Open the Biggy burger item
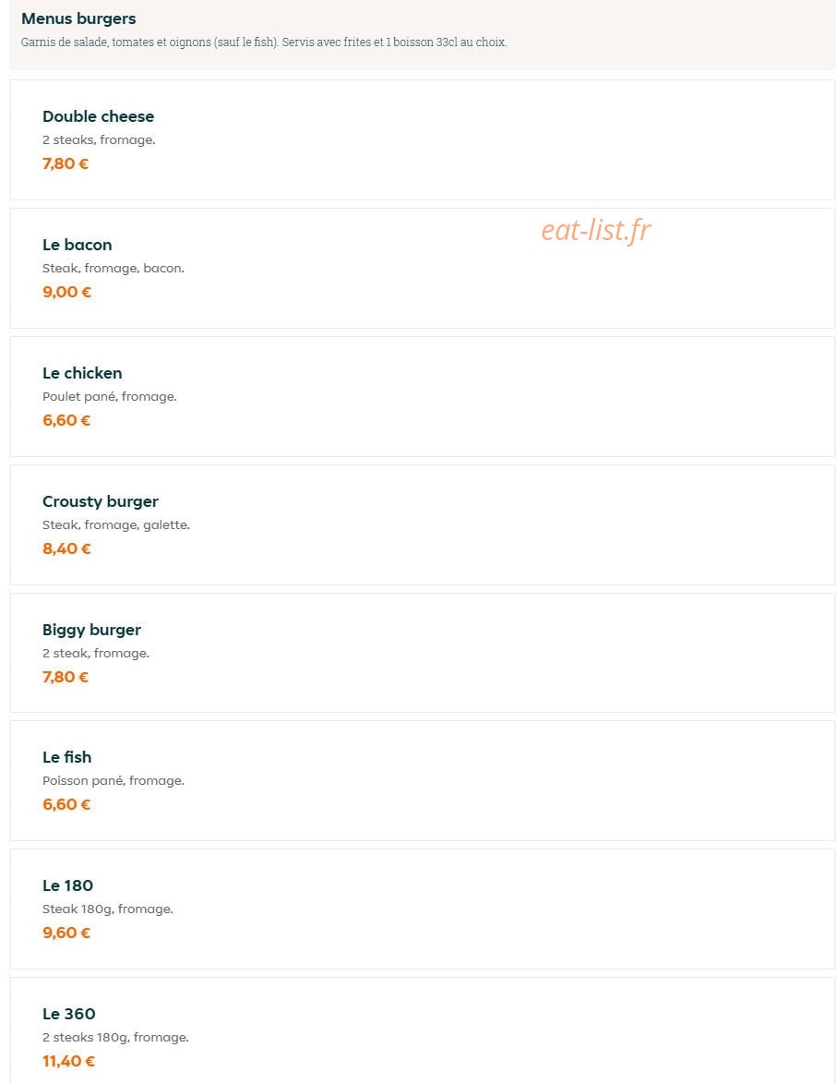837x1084 pixels. pyautogui.click(x=423, y=653)
